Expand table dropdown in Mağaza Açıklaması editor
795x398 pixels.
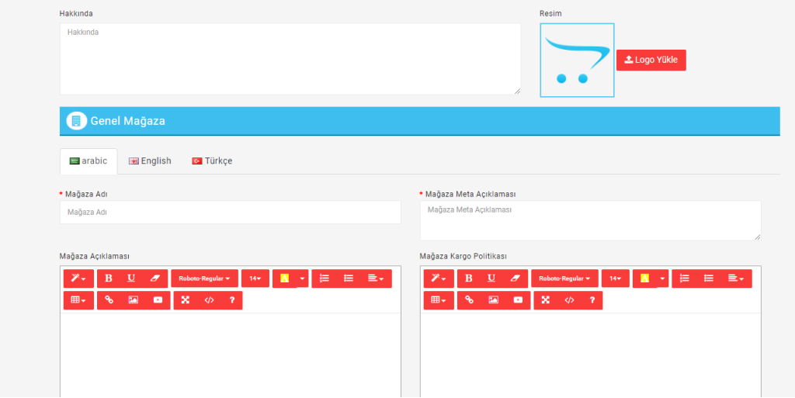78,300
